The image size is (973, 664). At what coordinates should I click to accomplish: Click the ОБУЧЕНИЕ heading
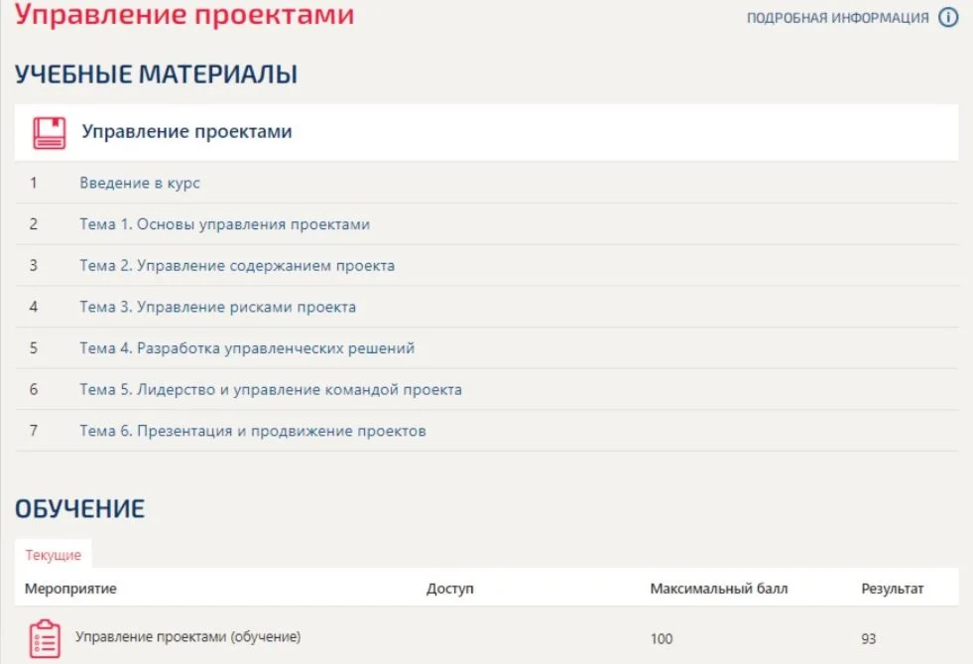tap(80, 509)
